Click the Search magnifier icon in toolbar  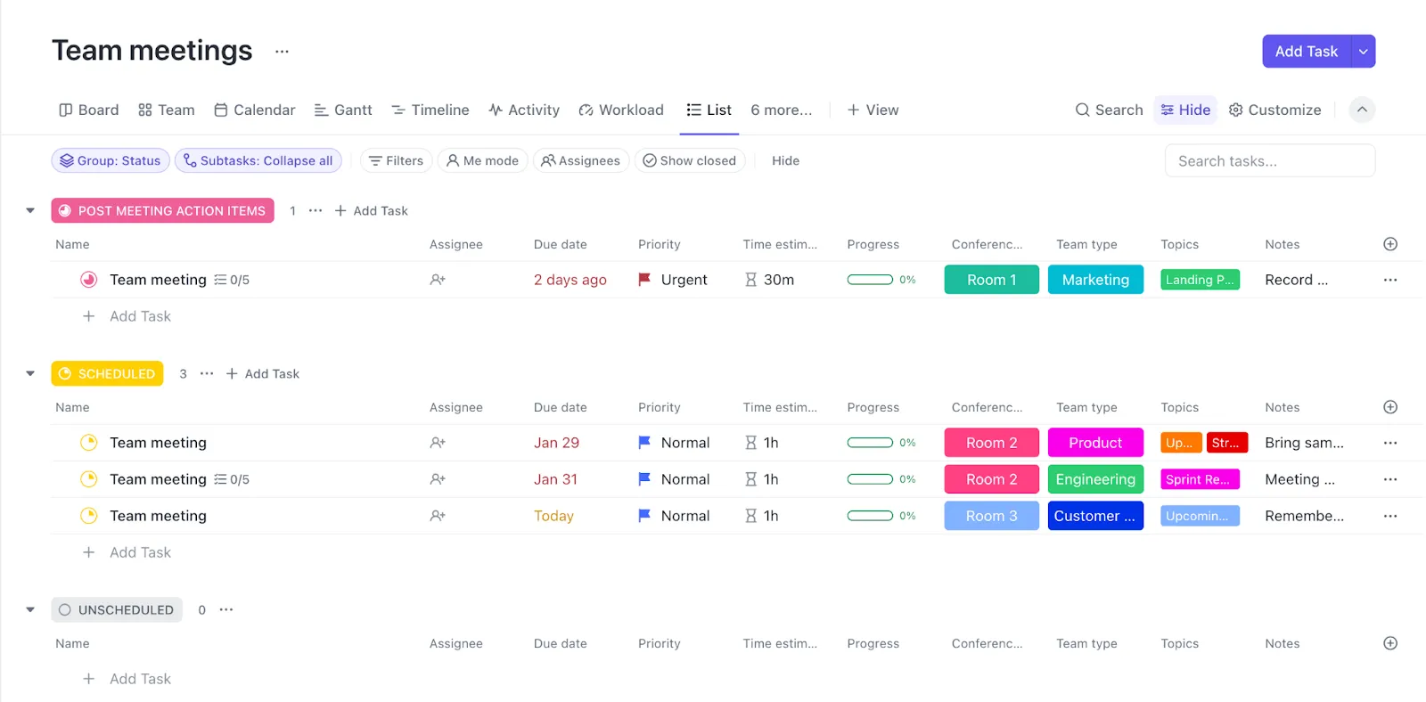[1083, 110]
